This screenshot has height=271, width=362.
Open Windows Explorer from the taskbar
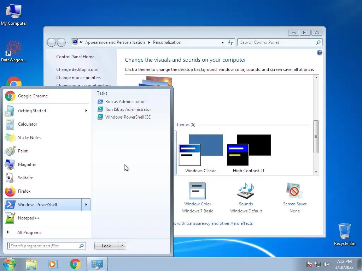[x=31, y=264]
